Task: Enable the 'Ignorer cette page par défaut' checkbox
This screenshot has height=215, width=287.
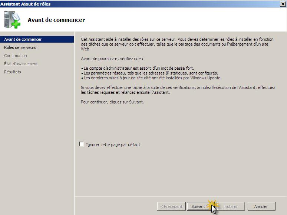Action: point(82,144)
